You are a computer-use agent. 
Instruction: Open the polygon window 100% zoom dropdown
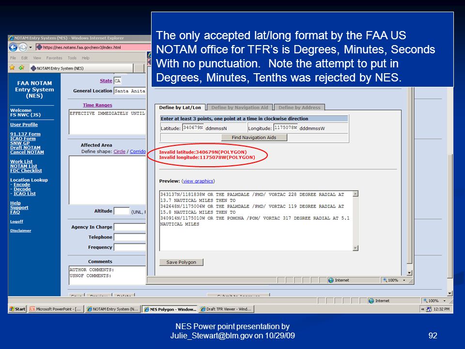(x=404, y=280)
